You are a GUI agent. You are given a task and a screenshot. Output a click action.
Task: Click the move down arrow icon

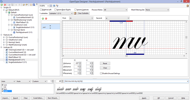[19, 5]
